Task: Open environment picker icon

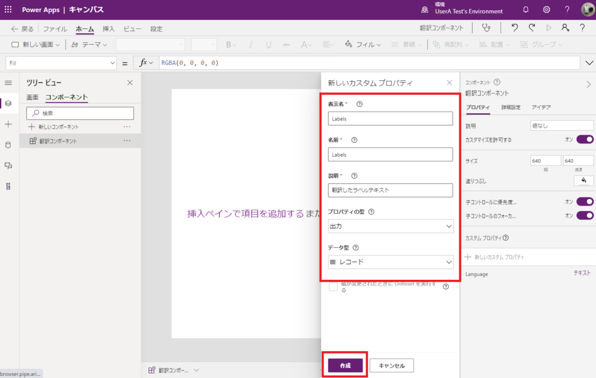Action: tap(424, 10)
